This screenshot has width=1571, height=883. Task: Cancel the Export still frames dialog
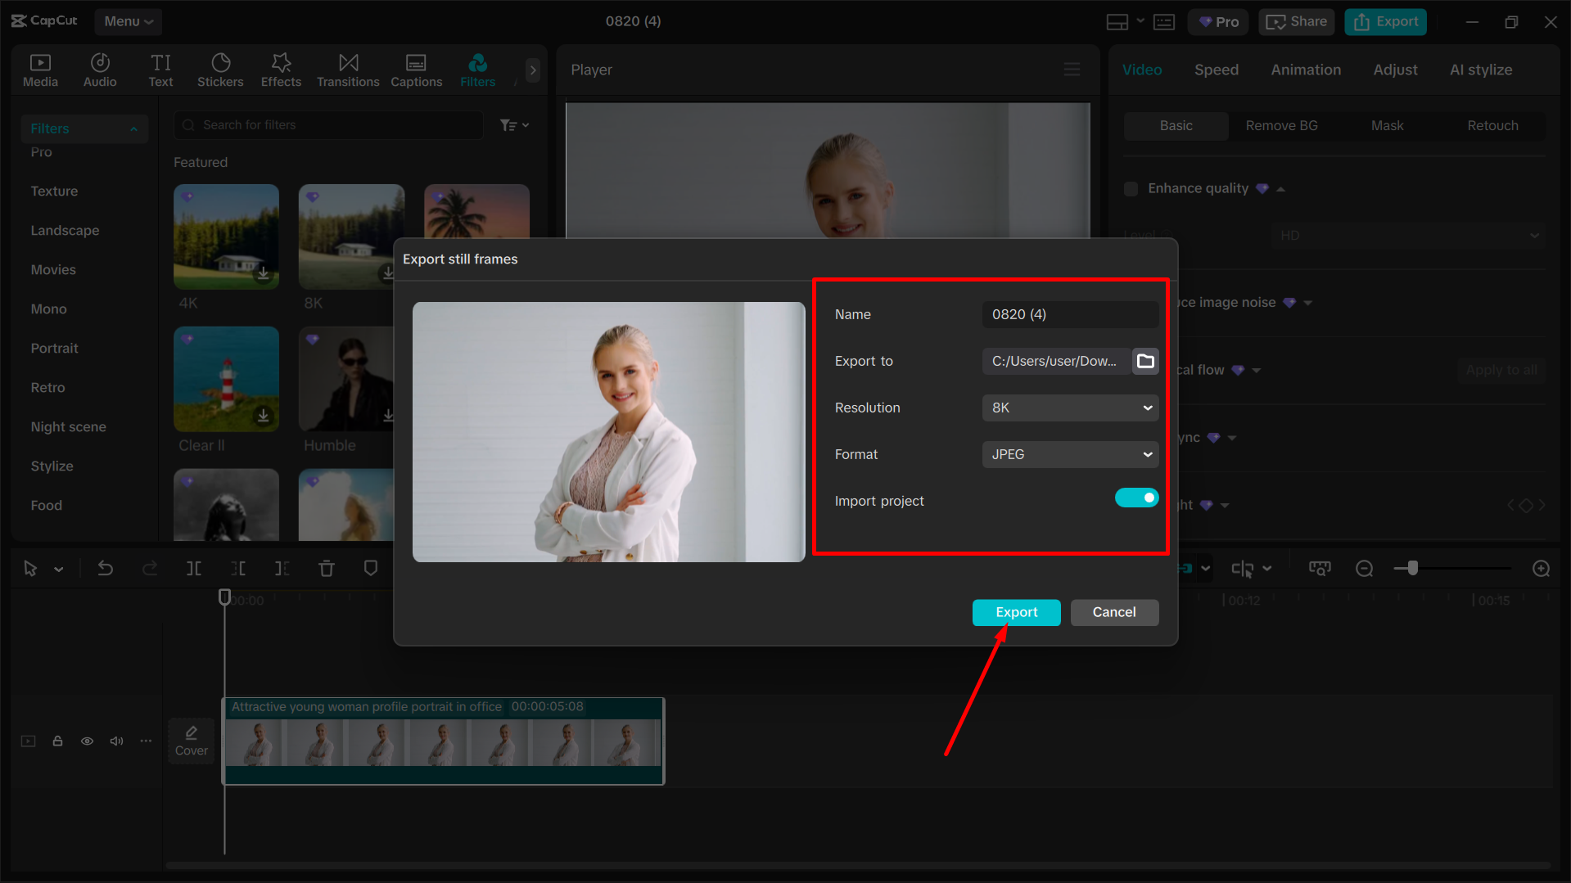[x=1114, y=612]
